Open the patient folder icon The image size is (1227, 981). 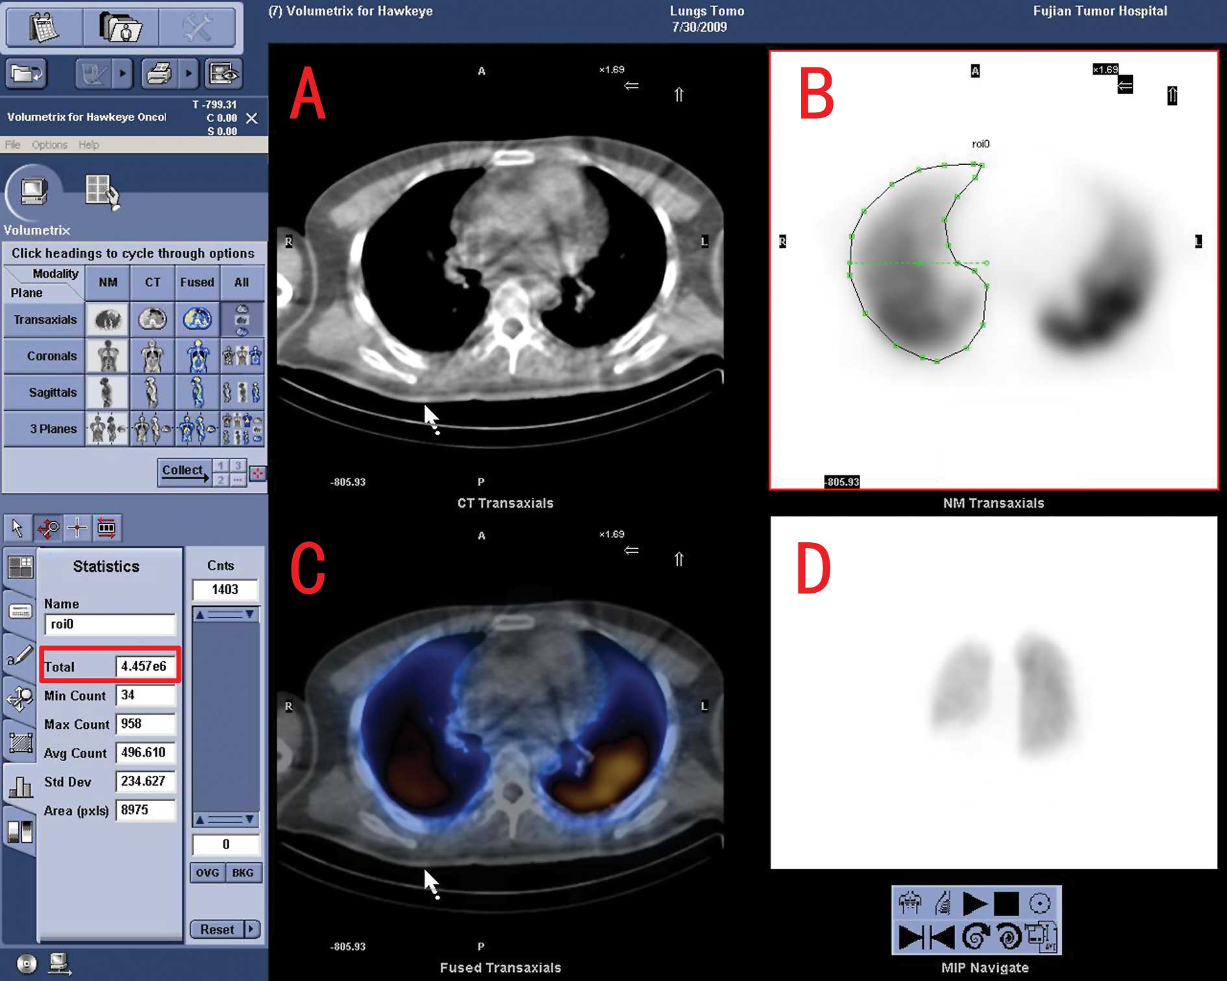coord(121,27)
